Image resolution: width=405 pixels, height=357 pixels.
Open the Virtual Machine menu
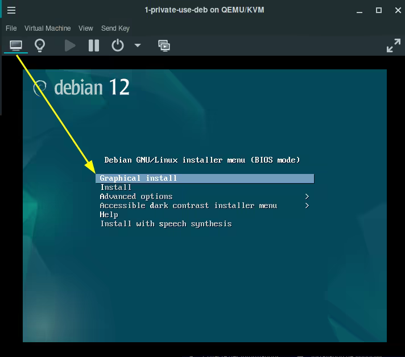pyautogui.click(x=48, y=28)
